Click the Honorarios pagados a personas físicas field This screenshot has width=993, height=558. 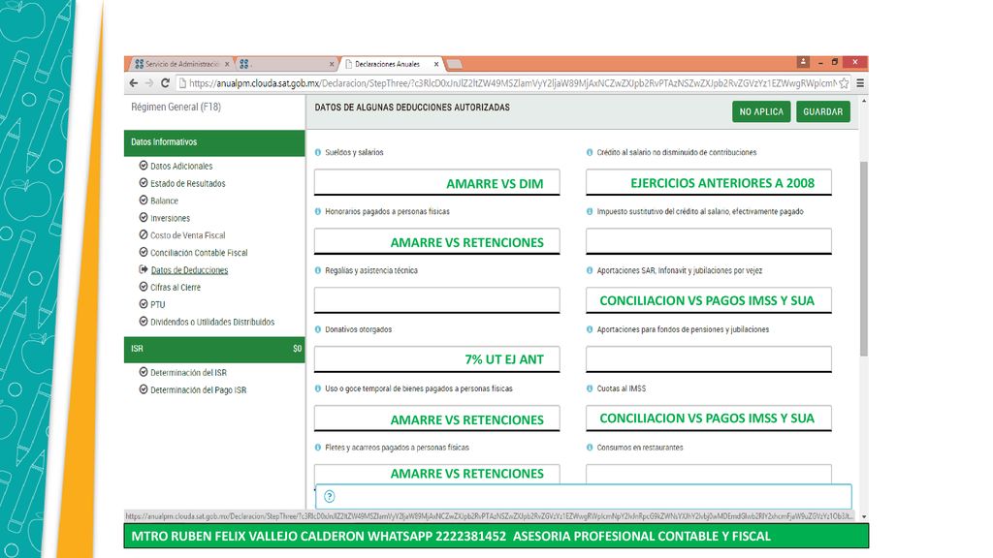point(437,241)
